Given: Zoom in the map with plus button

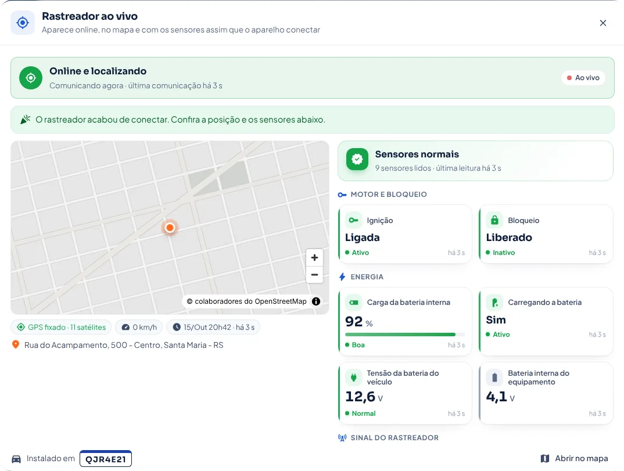Looking at the screenshot, I should [314, 257].
